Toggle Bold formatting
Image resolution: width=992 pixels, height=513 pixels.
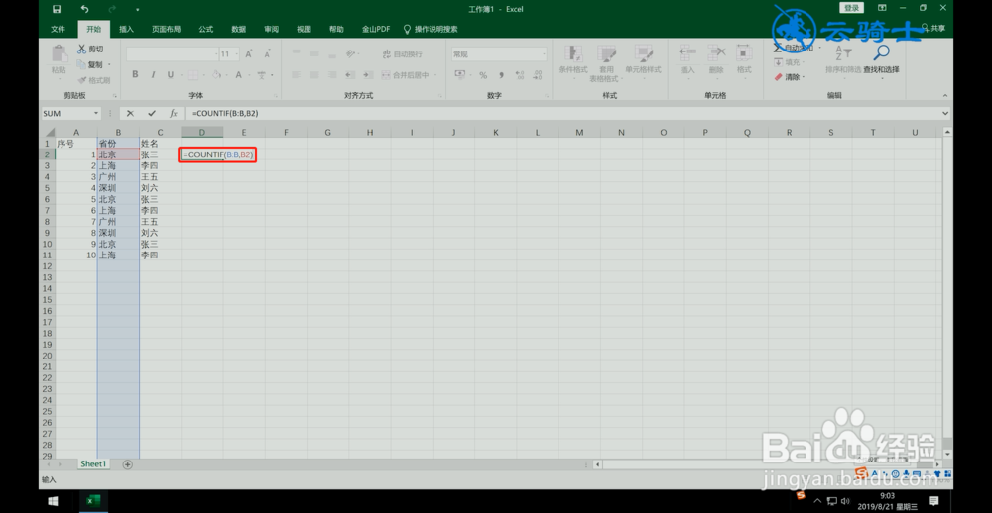pos(135,74)
